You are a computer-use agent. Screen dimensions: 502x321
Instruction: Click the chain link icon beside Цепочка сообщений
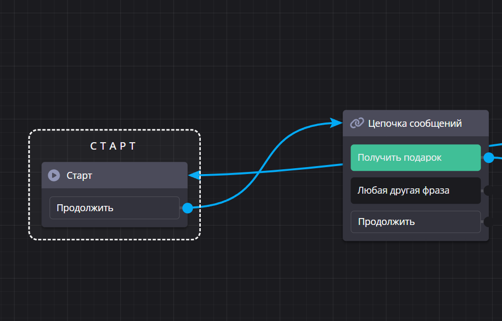[356, 124]
